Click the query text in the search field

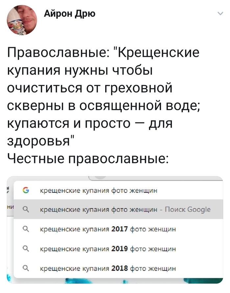[99, 190]
